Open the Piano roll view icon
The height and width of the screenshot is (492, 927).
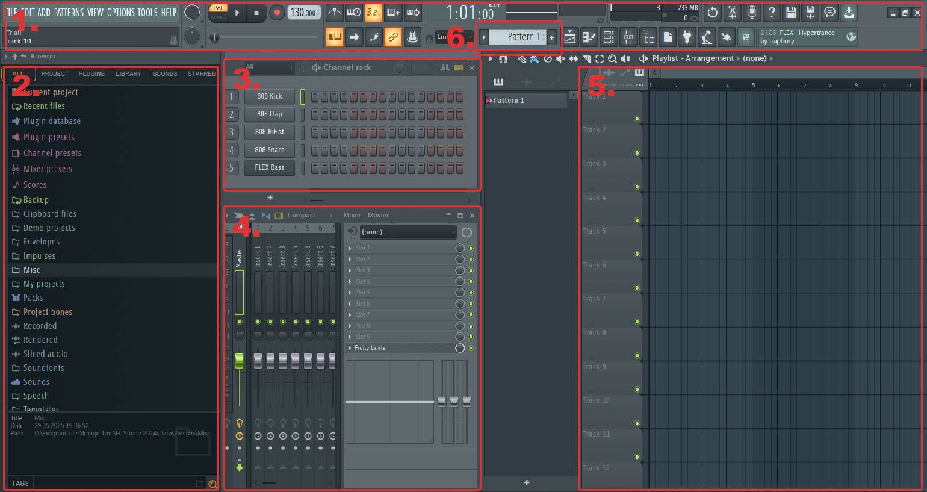click(x=589, y=37)
